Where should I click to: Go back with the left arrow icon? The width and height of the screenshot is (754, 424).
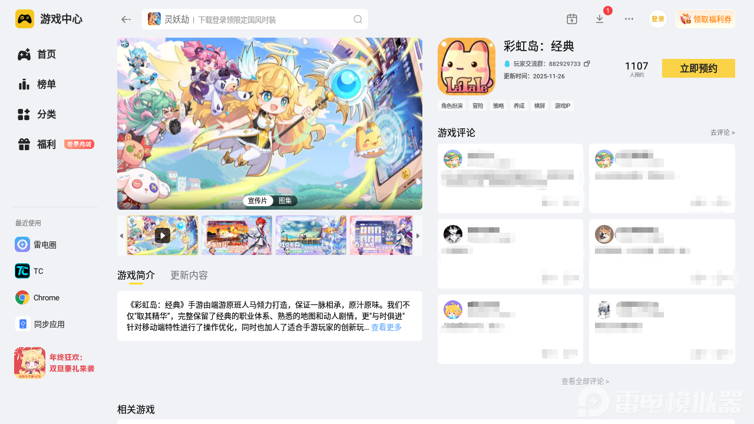[125, 19]
